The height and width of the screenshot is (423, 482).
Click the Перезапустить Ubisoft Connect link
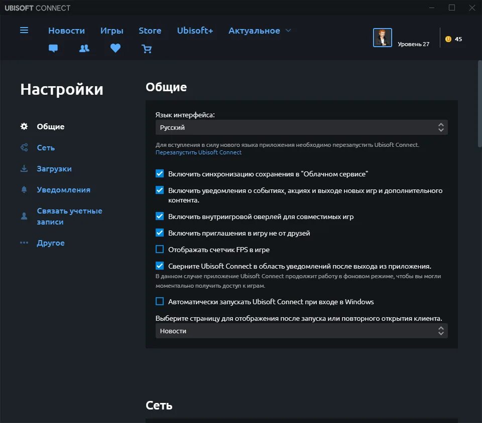tap(199, 152)
